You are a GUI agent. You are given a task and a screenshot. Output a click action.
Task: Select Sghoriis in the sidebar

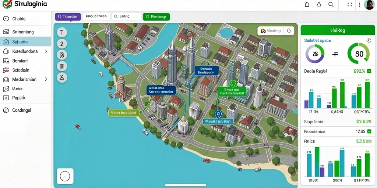click(25, 42)
